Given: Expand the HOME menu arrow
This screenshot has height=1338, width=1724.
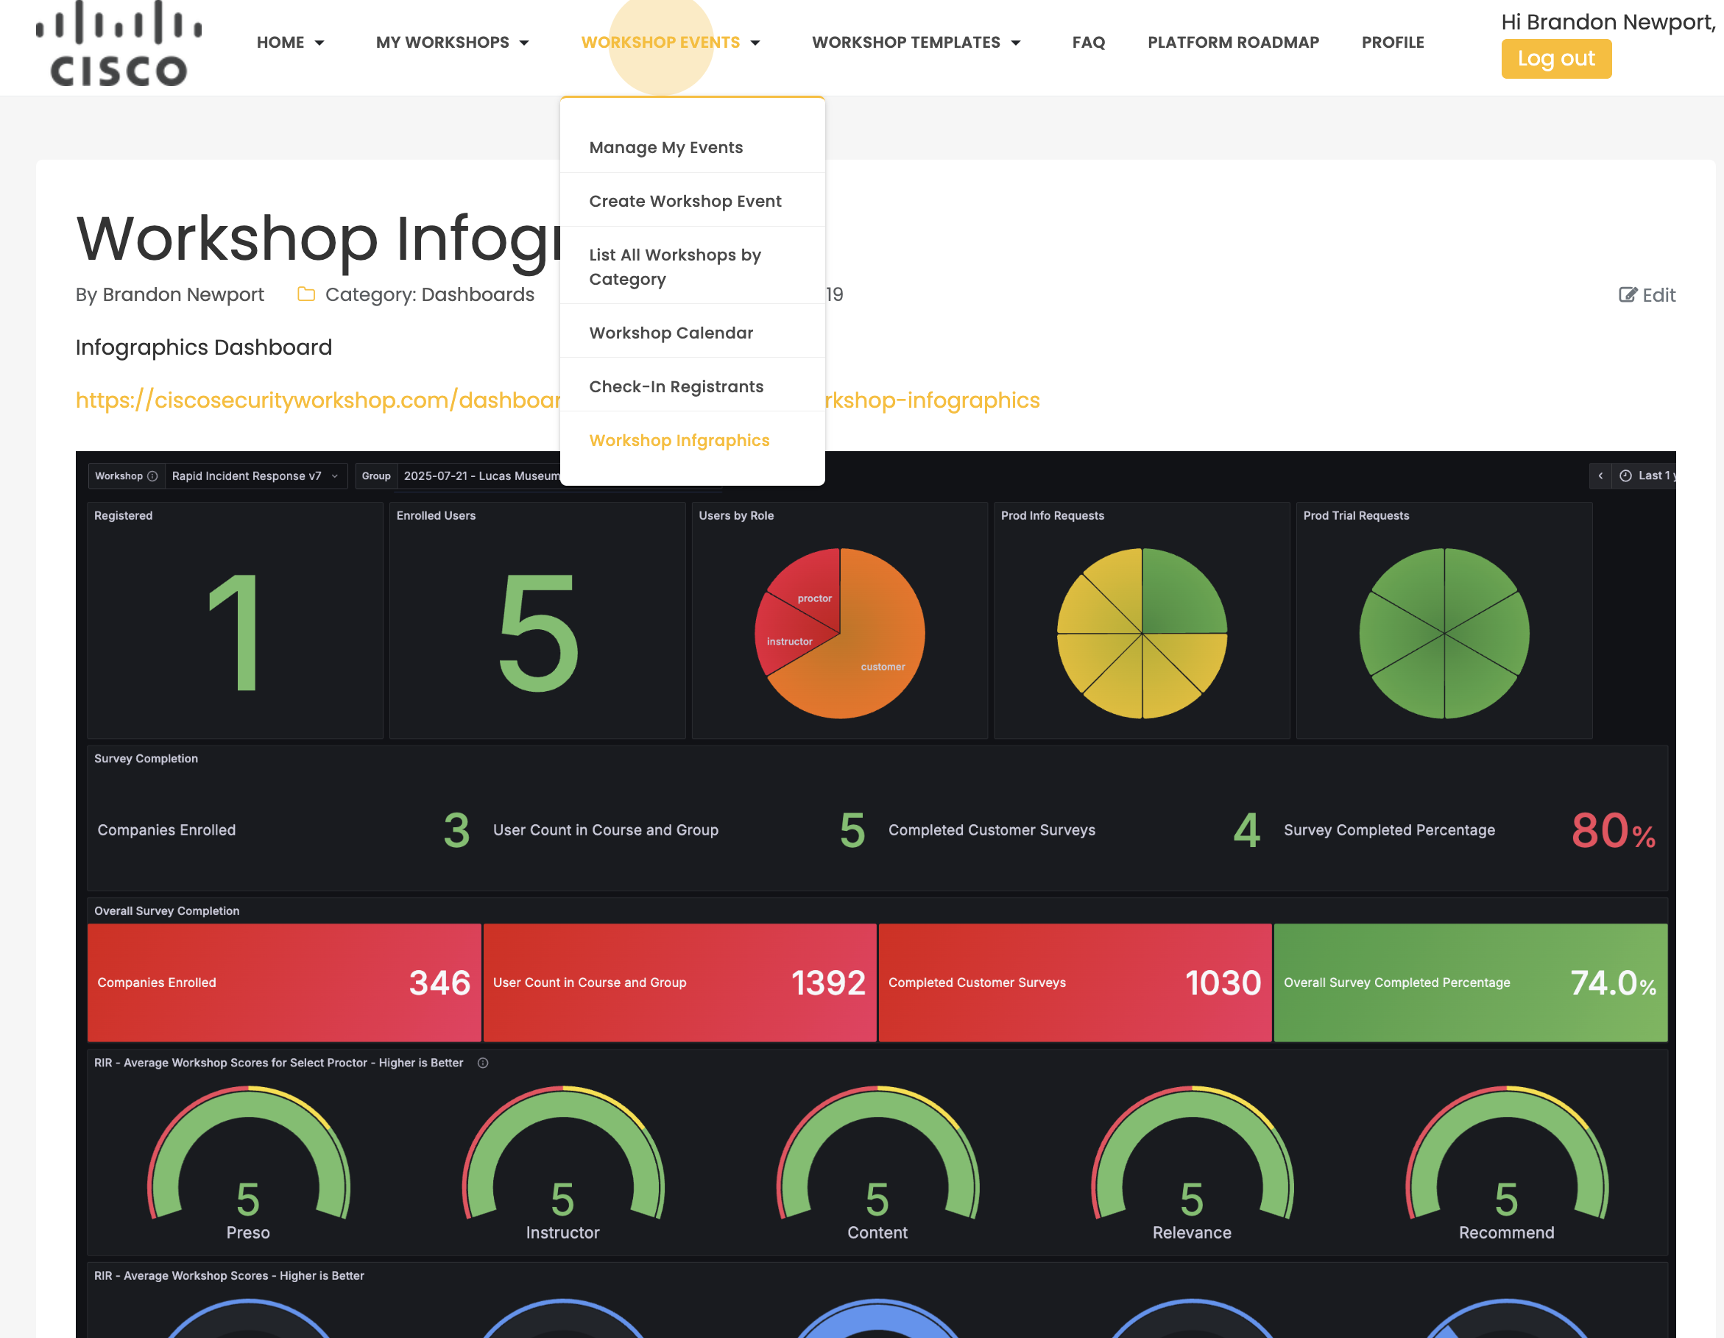Looking at the screenshot, I should [319, 43].
